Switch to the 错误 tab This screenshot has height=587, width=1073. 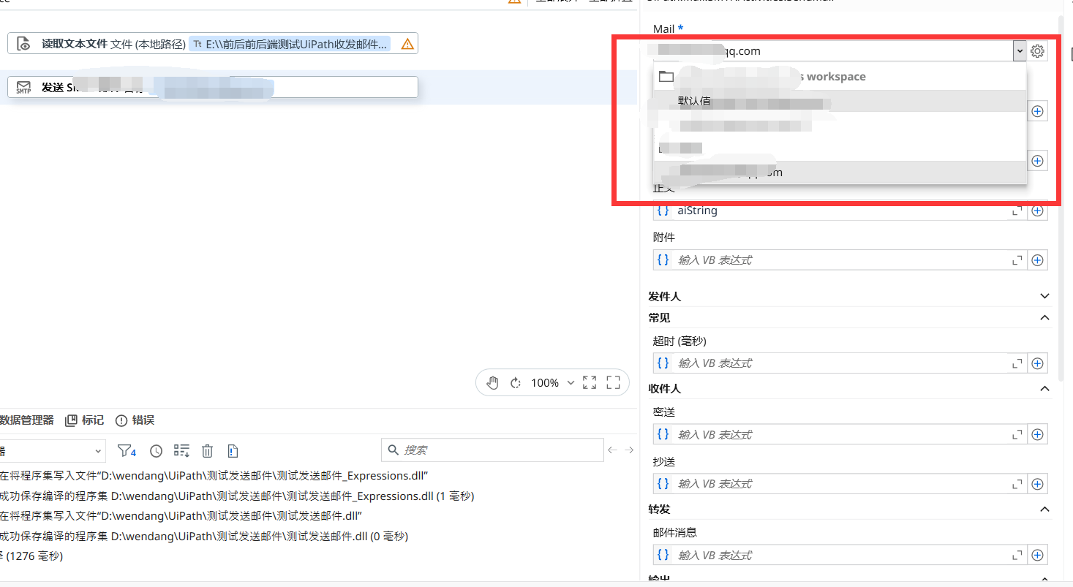(x=135, y=420)
